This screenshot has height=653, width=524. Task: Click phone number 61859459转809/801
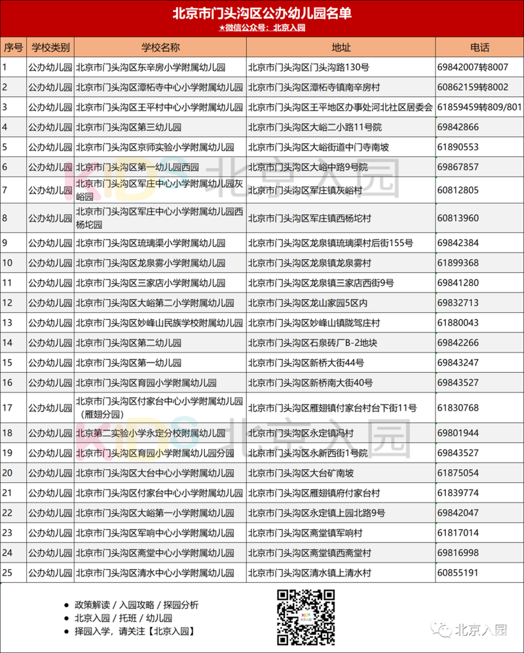pos(479,107)
